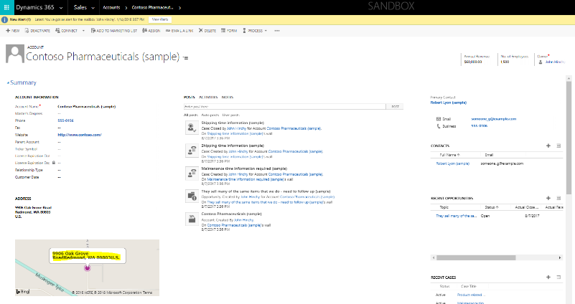Click business phone 555-0106 link
Viewport: 575px width, 304px height.
(480, 126)
